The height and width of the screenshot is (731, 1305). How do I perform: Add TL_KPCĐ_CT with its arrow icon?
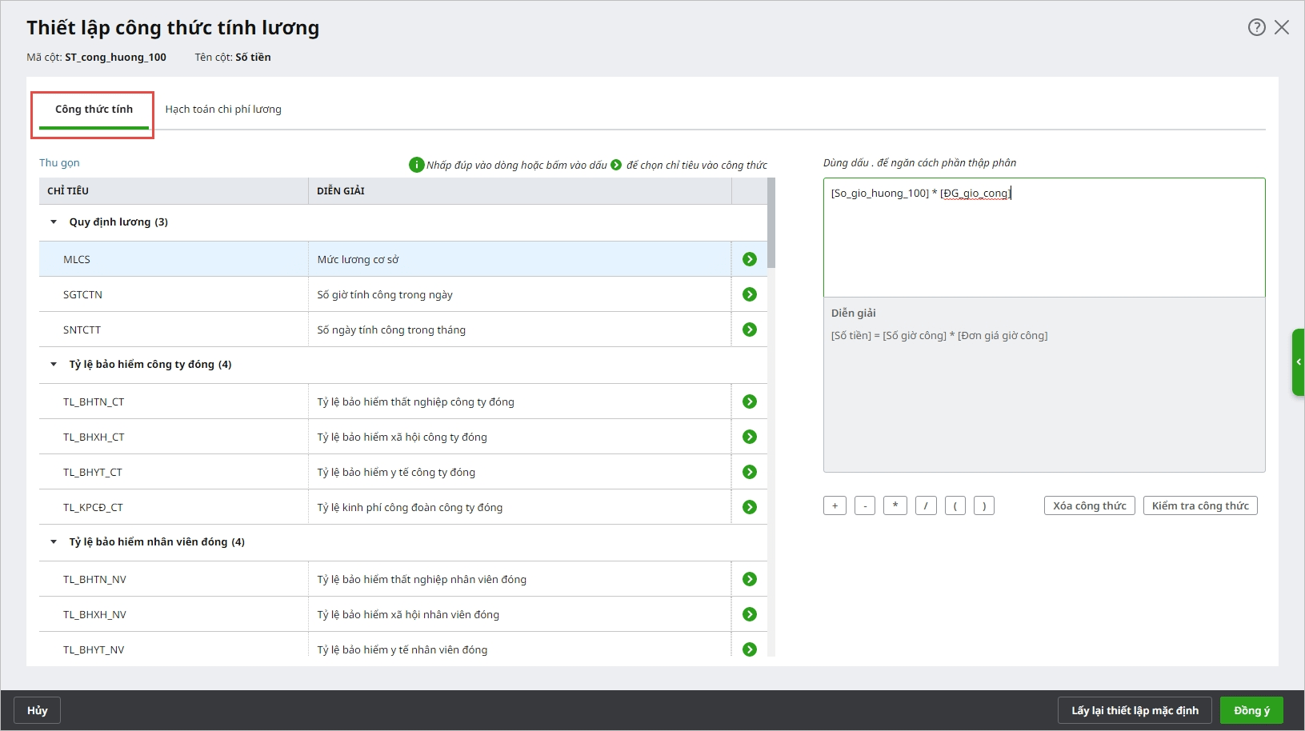749,507
